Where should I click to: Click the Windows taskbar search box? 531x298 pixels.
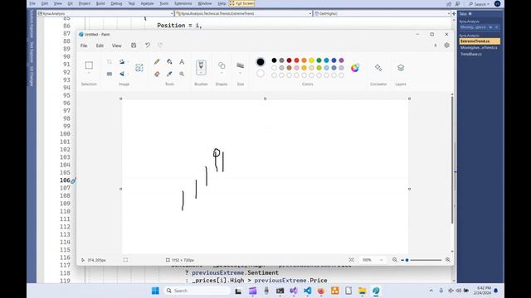click(197, 291)
